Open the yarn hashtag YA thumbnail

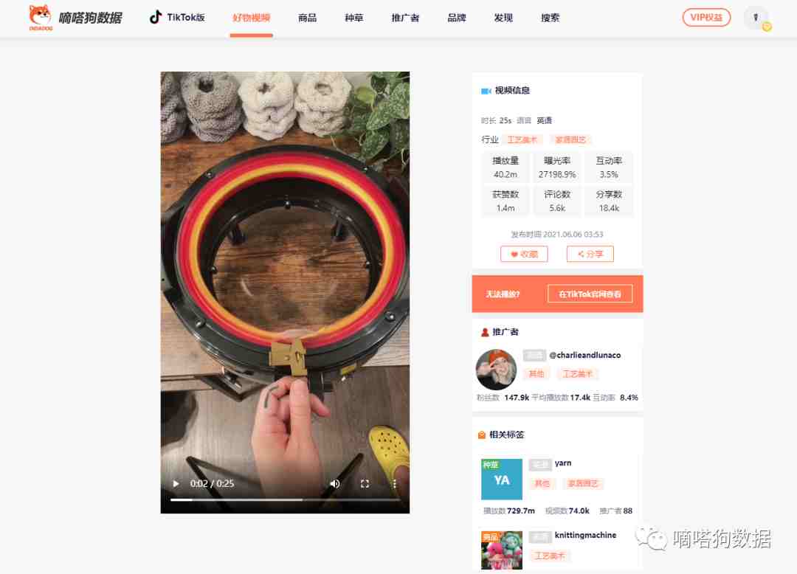click(502, 480)
